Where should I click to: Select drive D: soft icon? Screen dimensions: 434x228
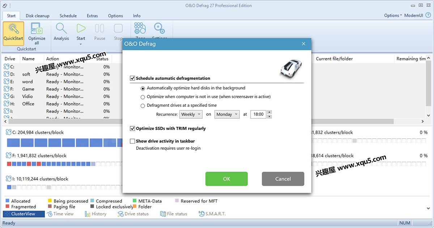point(7,74)
